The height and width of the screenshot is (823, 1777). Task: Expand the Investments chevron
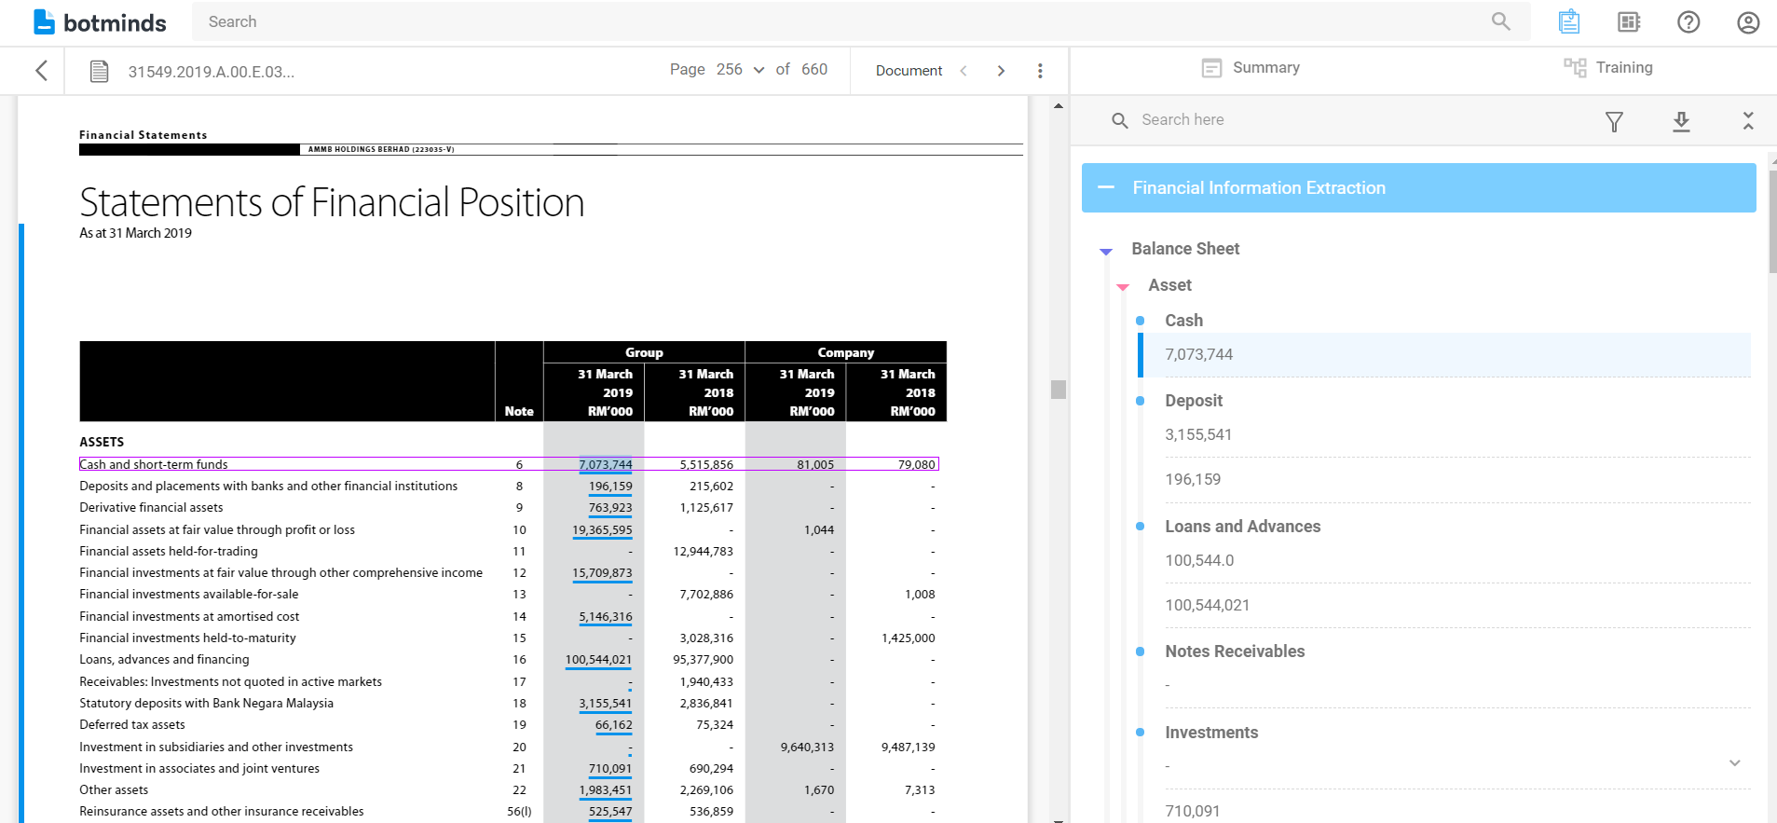(1735, 762)
